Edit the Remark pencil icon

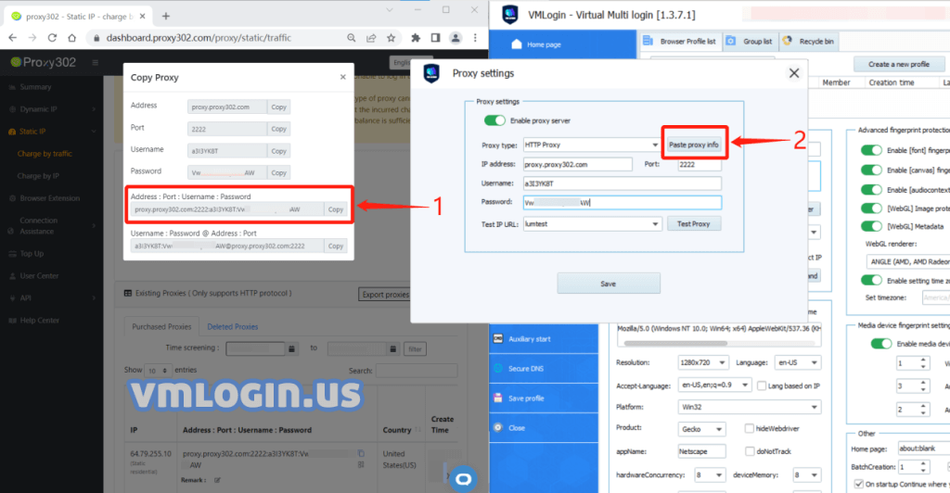(x=217, y=480)
